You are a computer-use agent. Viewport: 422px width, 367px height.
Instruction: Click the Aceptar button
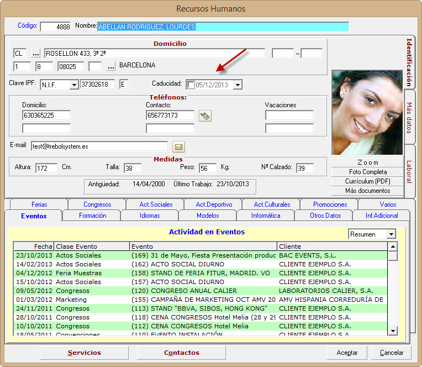347,353
